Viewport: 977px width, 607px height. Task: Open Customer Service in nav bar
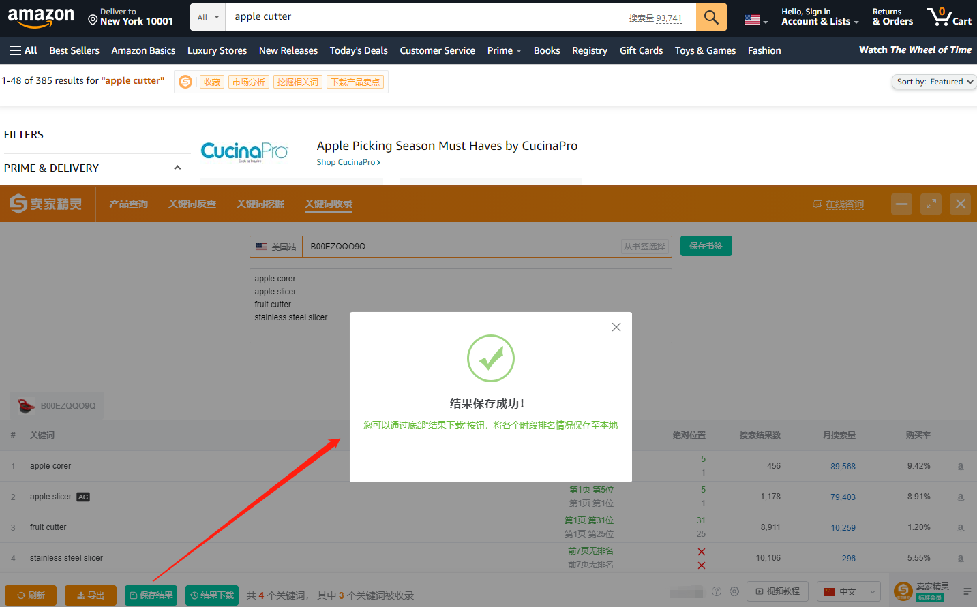coord(438,50)
